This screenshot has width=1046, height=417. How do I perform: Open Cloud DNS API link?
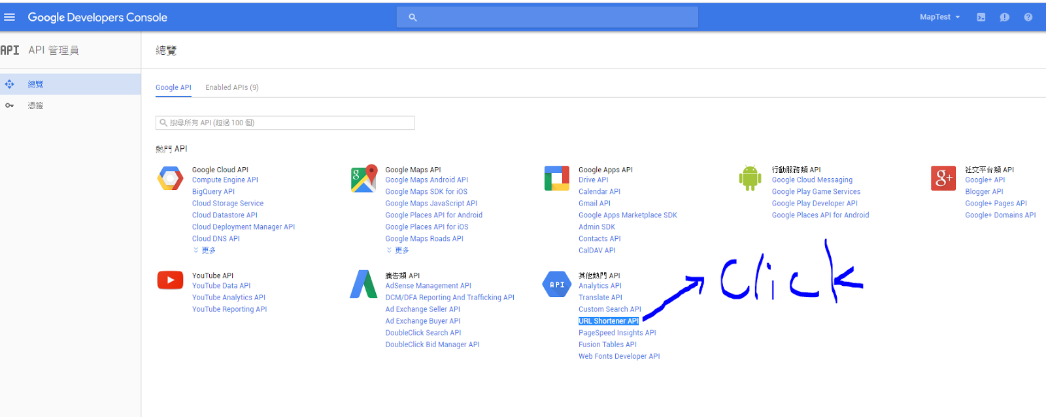(x=216, y=239)
